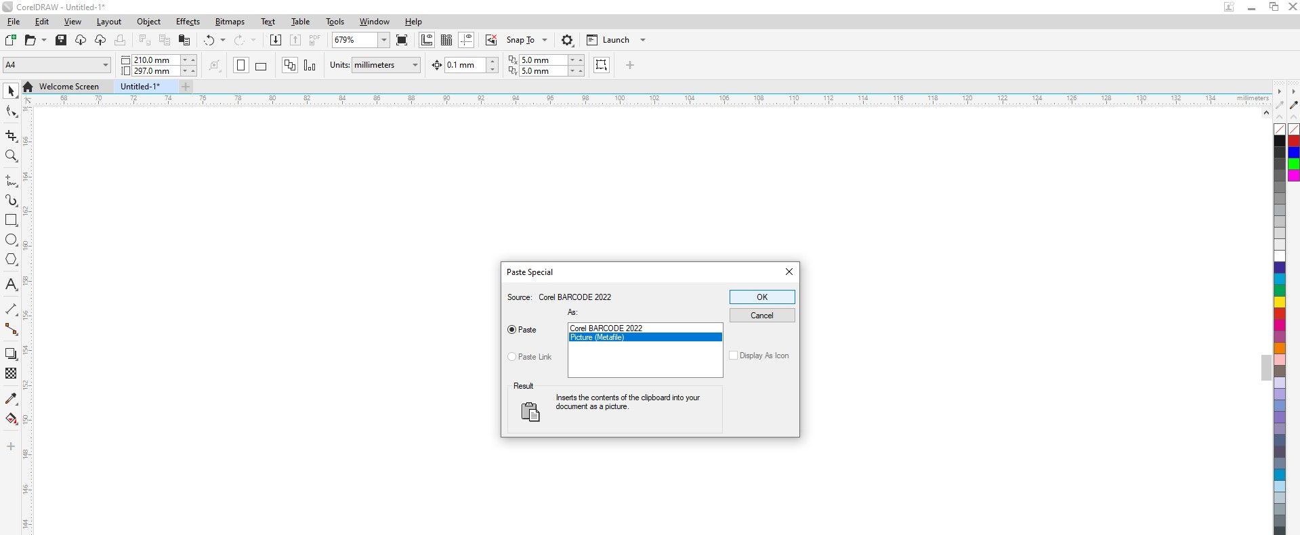Image resolution: width=1300 pixels, height=535 pixels.
Task: Open the Units millimeters dropdown
Action: coord(415,65)
